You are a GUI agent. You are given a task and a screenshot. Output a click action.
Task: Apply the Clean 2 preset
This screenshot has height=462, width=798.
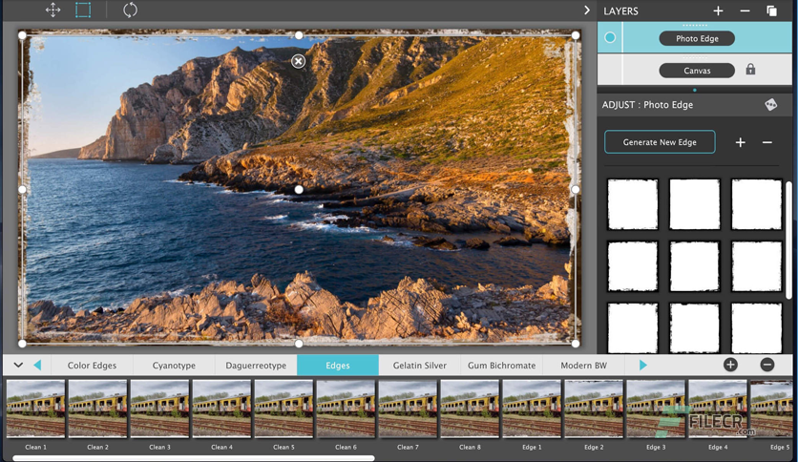[97, 409]
